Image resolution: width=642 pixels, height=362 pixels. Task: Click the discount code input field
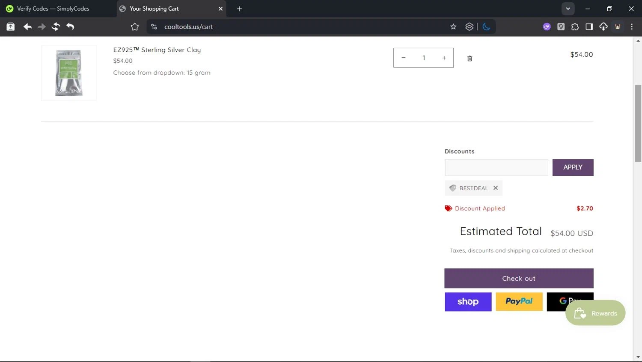(x=496, y=168)
